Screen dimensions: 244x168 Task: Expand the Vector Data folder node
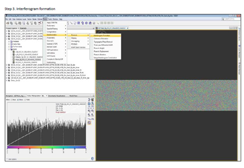tap(9, 44)
